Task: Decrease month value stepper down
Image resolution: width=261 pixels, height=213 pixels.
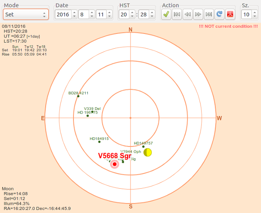Action: pos(92,17)
